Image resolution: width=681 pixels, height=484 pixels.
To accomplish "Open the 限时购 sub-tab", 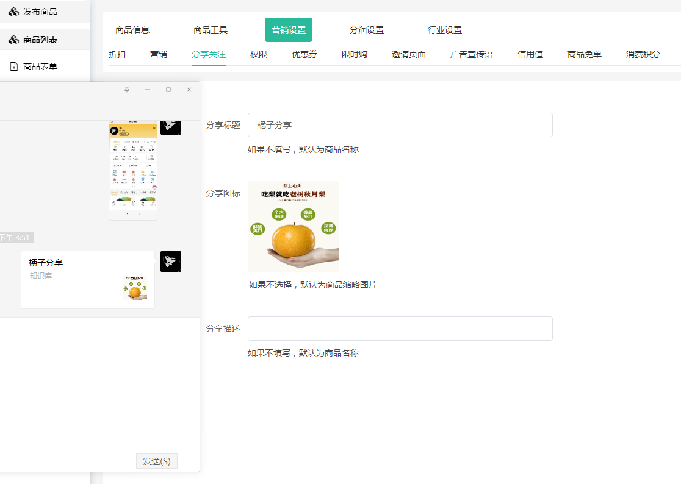I will pyautogui.click(x=355, y=54).
